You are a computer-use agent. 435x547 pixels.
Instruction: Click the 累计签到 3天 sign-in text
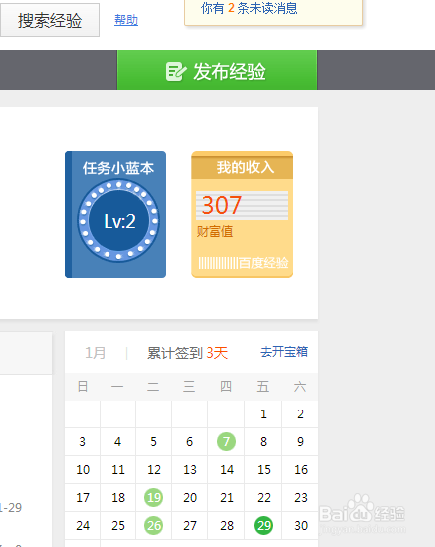pos(187,353)
